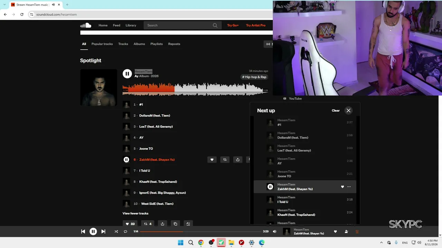Play LosT (feat. Ali Geramy) in the album list
Viewport: 442px width, 248px height.
pos(156,127)
